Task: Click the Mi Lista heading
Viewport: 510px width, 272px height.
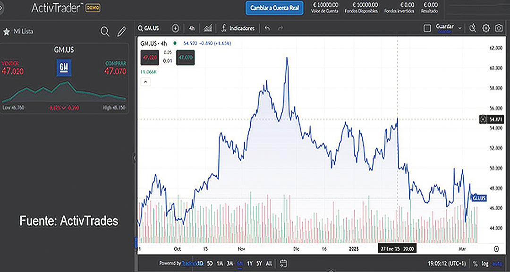Action: [24, 32]
